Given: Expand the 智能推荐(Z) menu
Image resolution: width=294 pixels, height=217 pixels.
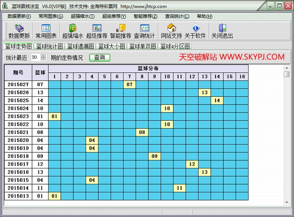Looking at the screenshot, I should (x=145, y=16).
